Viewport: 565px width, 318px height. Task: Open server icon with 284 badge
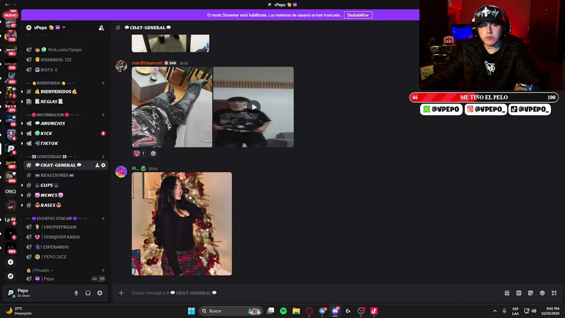pos(11,248)
